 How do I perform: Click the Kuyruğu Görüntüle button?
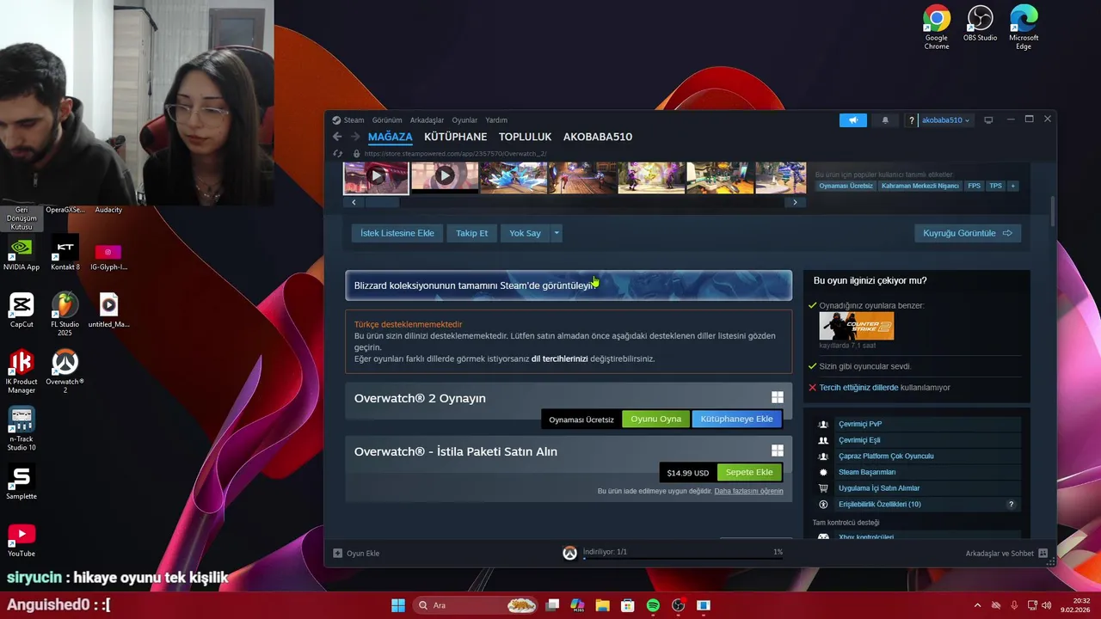click(968, 233)
